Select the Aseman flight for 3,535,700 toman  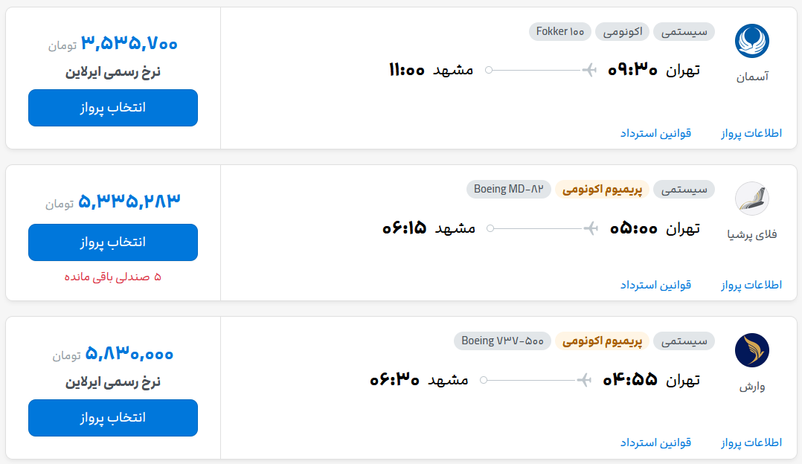(113, 108)
